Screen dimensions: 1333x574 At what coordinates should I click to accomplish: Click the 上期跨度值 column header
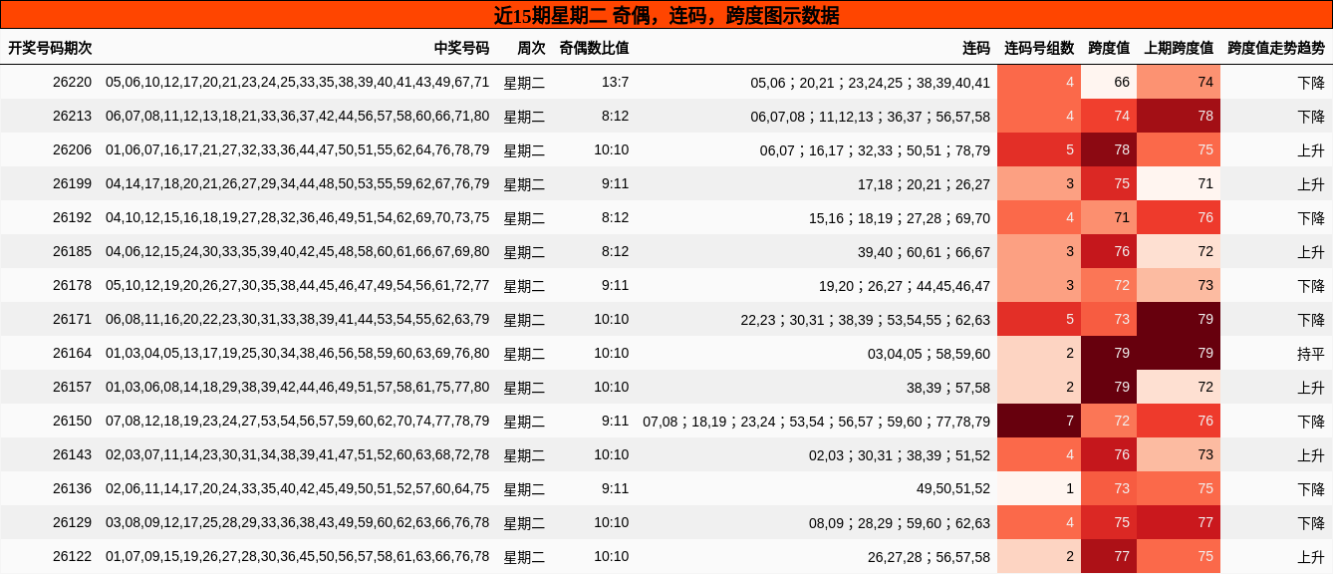(x=1179, y=48)
